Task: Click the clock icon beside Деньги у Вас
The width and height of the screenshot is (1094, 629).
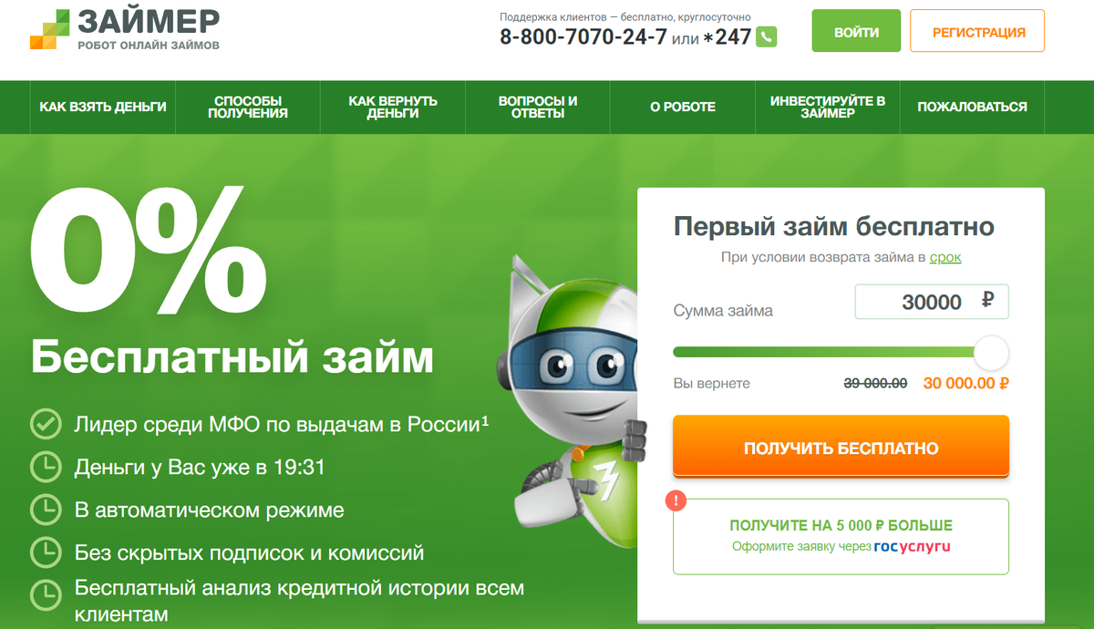Action: pos(45,467)
